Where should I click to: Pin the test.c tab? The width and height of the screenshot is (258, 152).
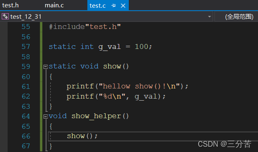[x=113, y=6]
